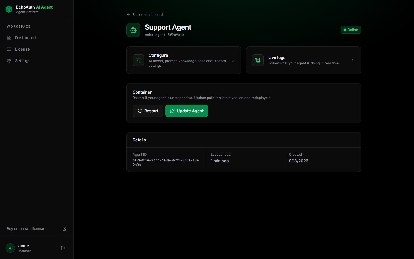Click the Member role label
This screenshot has width=414, height=259.
(24, 251)
